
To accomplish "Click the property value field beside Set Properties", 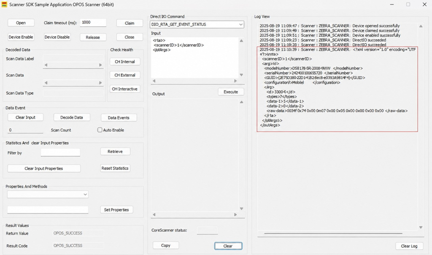I will 48,209.
